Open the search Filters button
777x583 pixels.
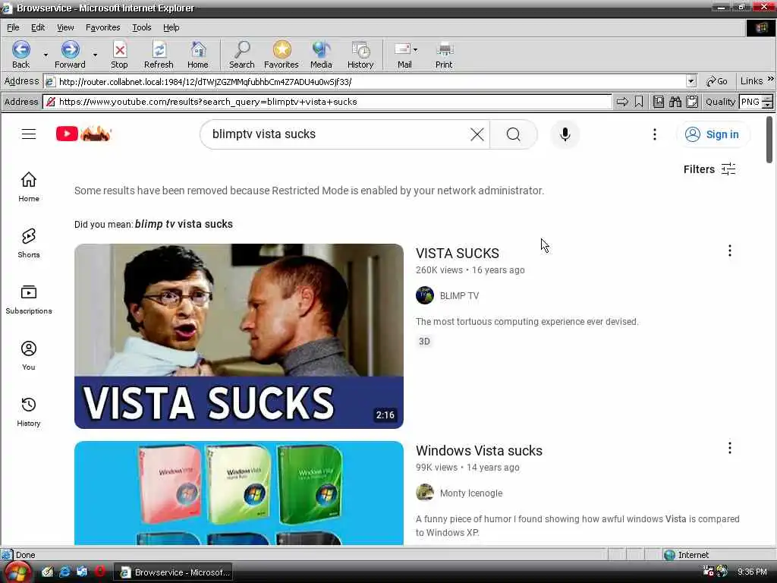click(x=709, y=169)
